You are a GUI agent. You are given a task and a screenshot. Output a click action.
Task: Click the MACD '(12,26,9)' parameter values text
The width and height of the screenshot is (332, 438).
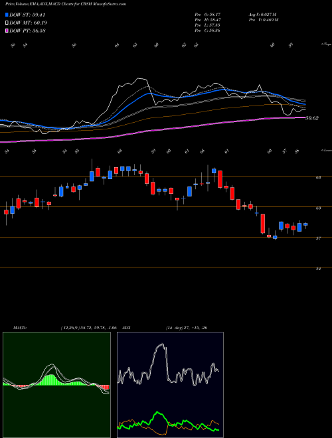[90, 328]
